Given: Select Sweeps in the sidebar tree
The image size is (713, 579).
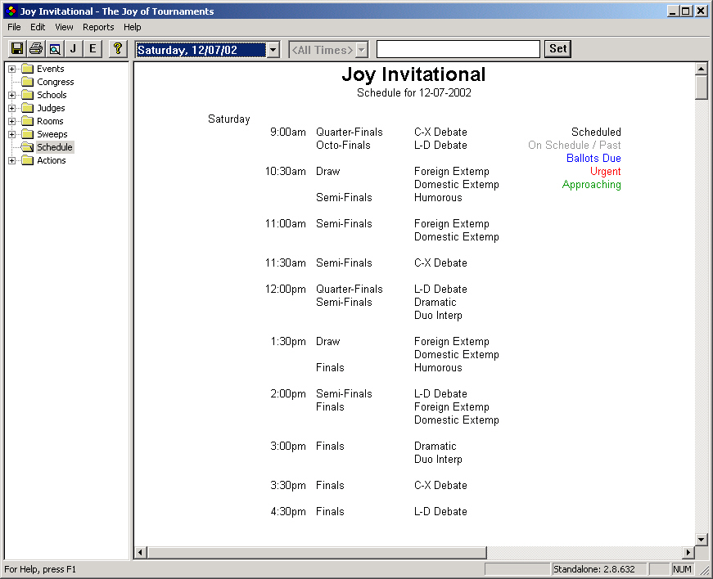Looking at the screenshot, I should [49, 134].
